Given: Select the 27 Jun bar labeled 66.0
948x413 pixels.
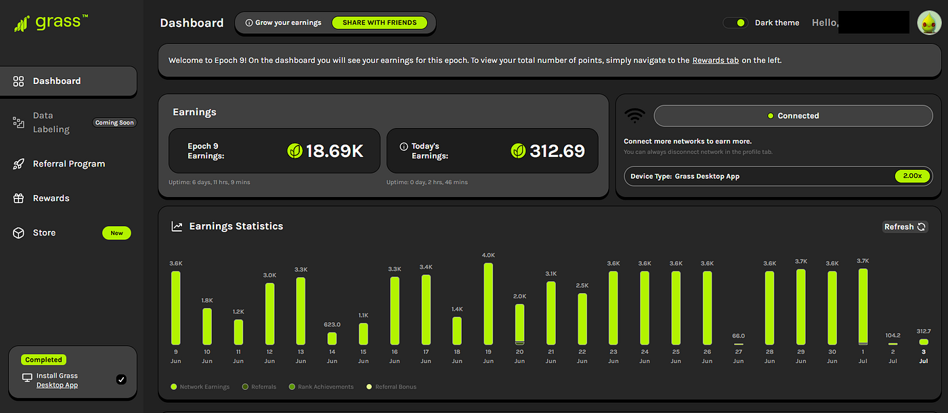Looking at the screenshot, I should (x=738, y=344).
